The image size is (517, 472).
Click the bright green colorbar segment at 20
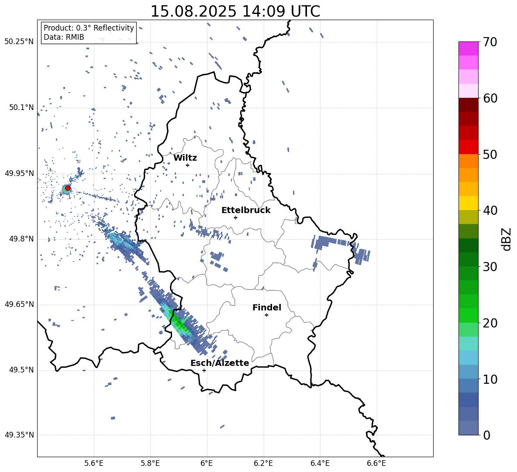pos(469,315)
